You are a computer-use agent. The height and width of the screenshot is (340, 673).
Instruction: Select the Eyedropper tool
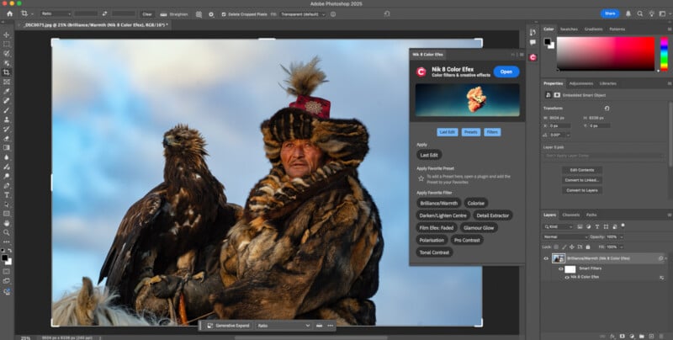coord(7,91)
